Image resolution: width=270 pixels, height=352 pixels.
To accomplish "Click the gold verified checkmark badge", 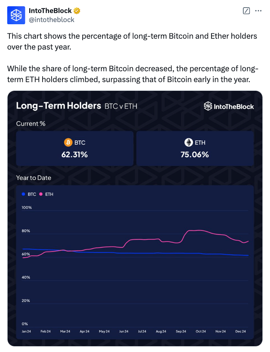I will (77, 10).
